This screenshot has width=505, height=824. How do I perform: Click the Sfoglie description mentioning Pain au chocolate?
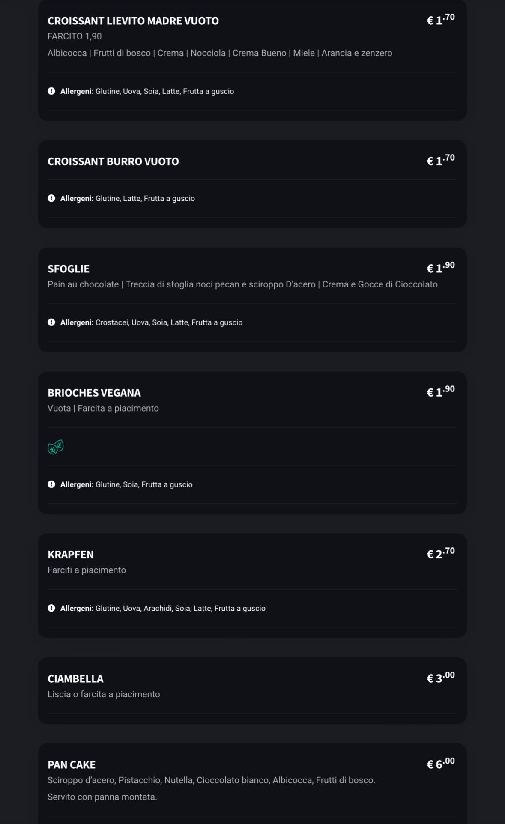coord(242,284)
